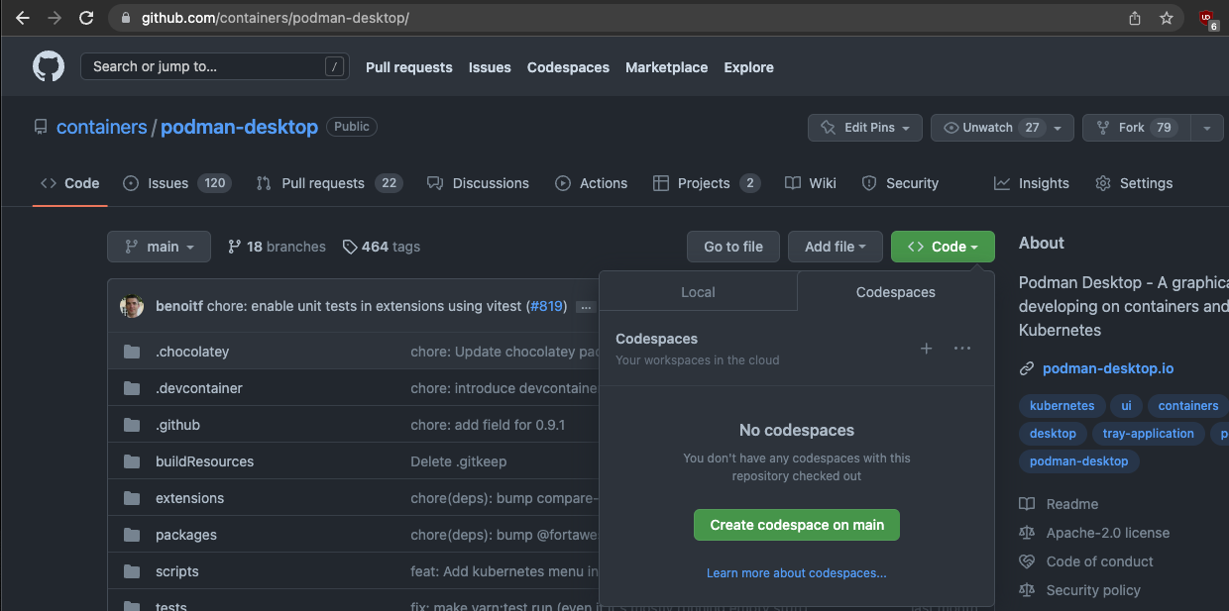The image size is (1229, 611).
Task: Open the Fork dropdown arrow
Action: pos(1206,128)
